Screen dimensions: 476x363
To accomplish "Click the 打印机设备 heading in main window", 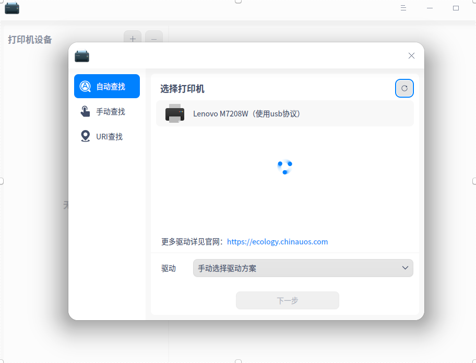I will (30, 40).
